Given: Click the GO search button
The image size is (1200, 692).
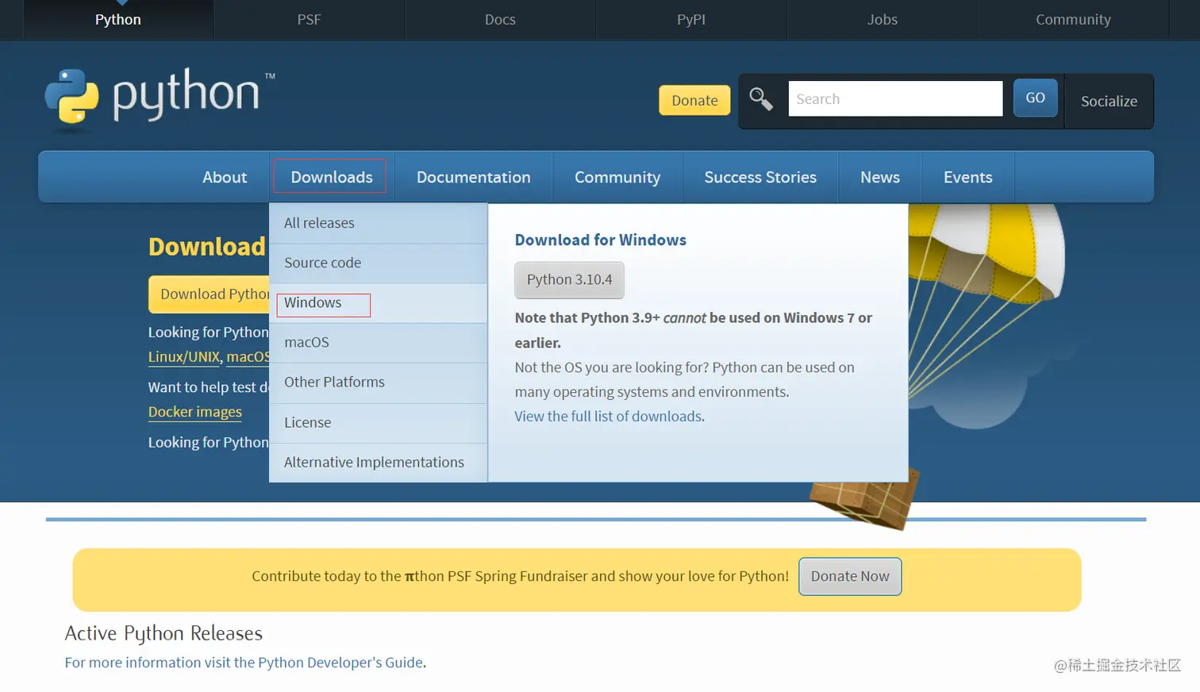Looking at the screenshot, I should click(1035, 98).
